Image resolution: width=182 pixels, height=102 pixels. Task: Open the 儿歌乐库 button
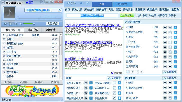53,24
